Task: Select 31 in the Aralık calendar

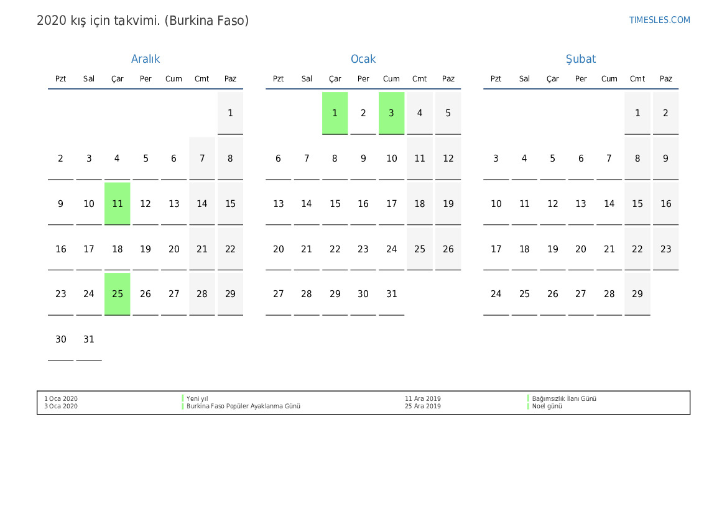Action: tap(89, 339)
